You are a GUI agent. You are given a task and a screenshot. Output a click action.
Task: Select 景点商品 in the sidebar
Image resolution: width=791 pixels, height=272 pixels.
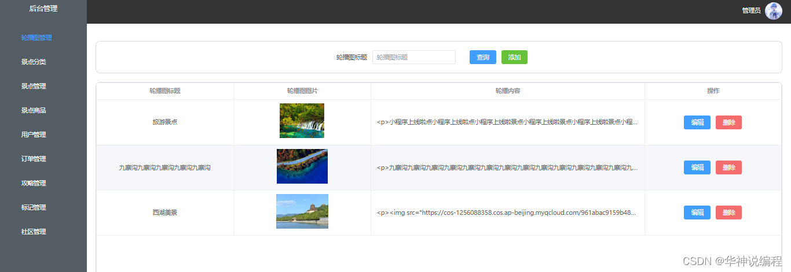pyautogui.click(x=34, y=110)
